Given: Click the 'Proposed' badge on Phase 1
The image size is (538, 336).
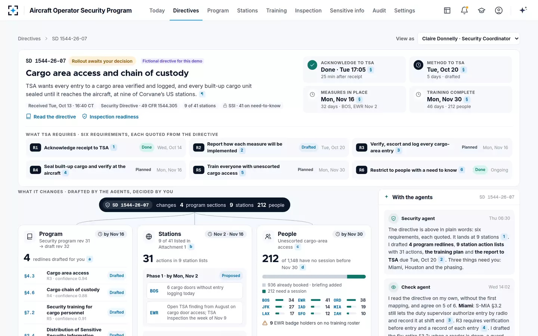Looking at the screenshot, I should coord(231,276).
